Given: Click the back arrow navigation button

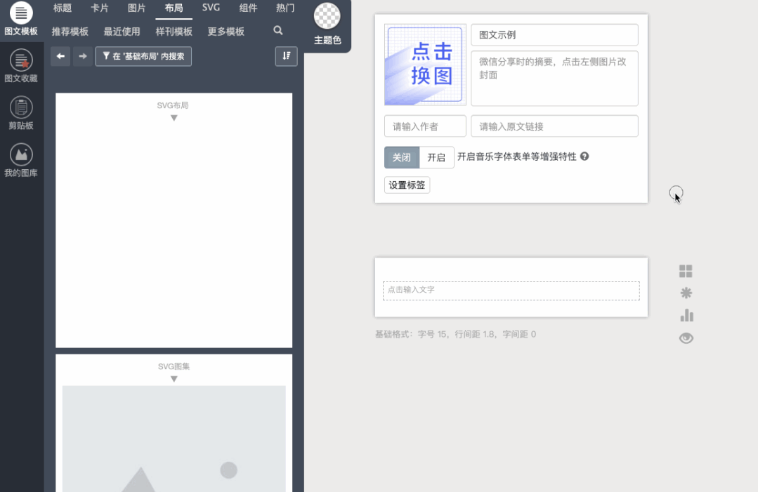Looking at the screenshot, I should pyautogui.click(x=60, y=56).
